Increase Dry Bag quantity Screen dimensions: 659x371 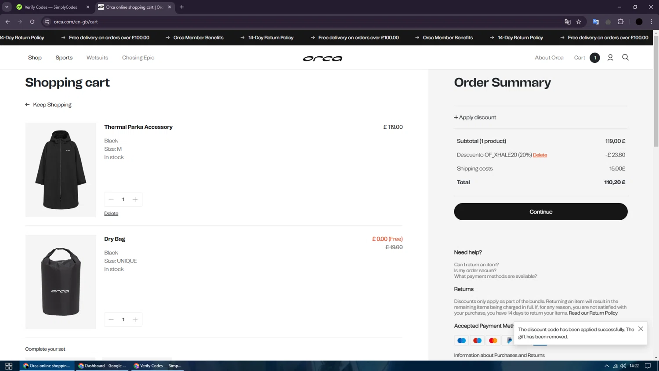tap(135, 320)
